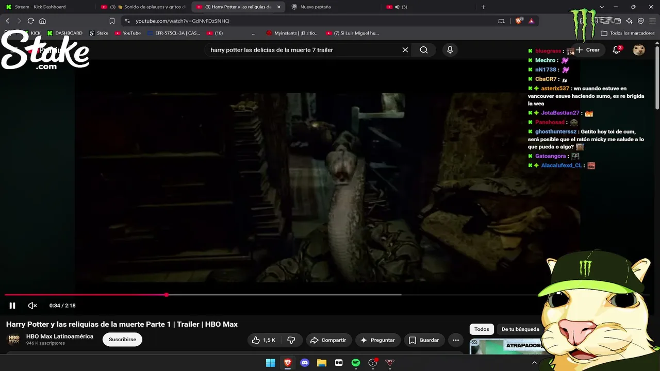The height and width of the screenshot is (371, 660).
Task: Close the Harry Potter browser tab
Action: coord(278,7)
